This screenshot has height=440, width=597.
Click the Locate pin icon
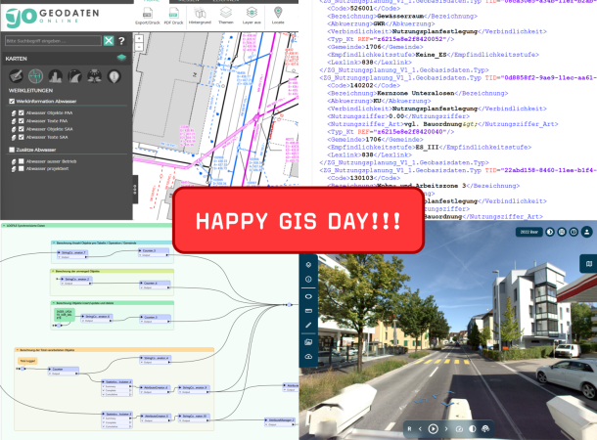point(278,13)
